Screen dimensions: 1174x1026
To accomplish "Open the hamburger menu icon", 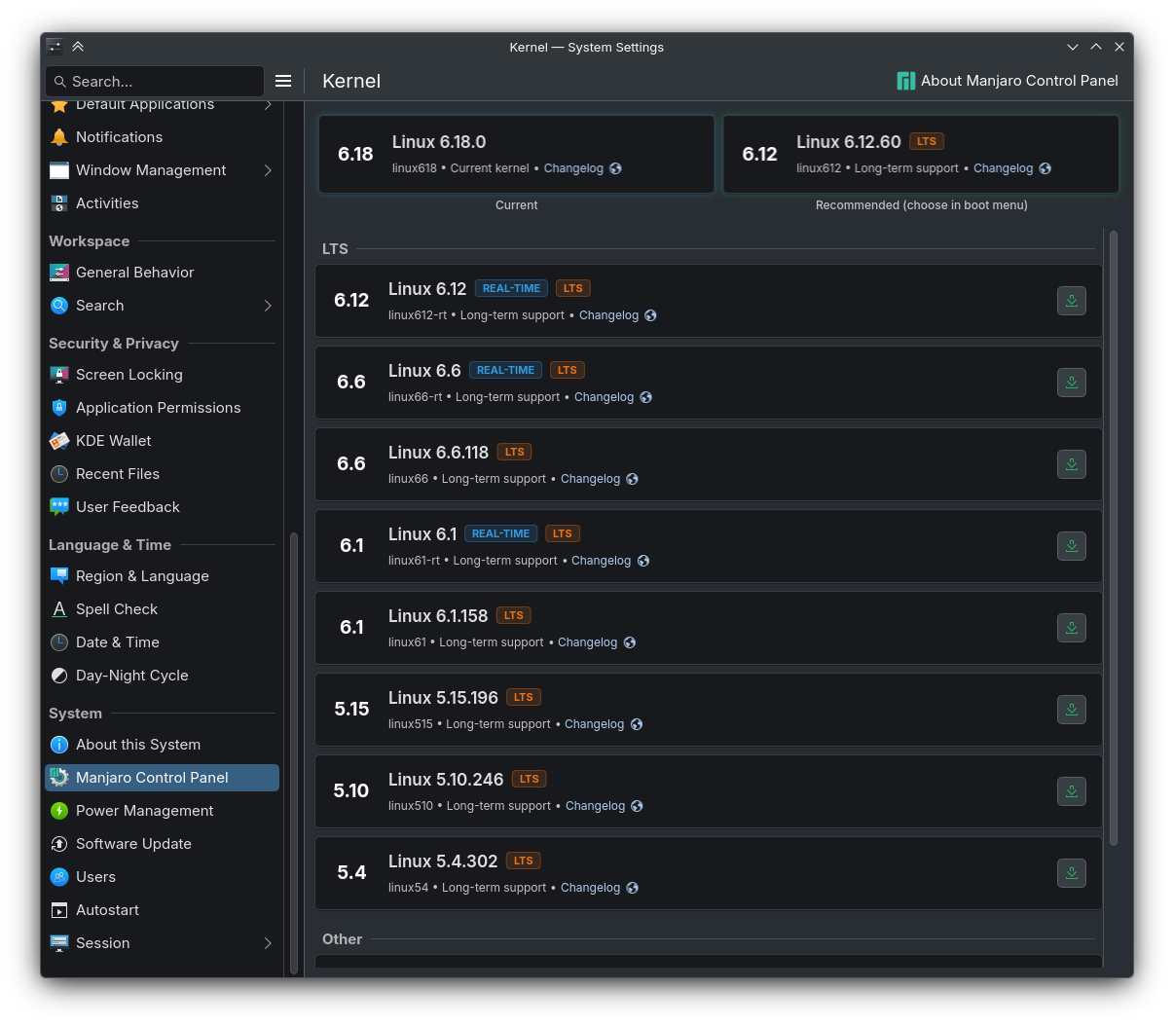I will point(283,81).
